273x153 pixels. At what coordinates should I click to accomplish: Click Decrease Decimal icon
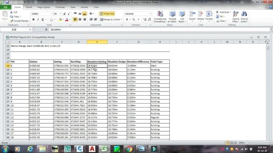coord(149,20)
